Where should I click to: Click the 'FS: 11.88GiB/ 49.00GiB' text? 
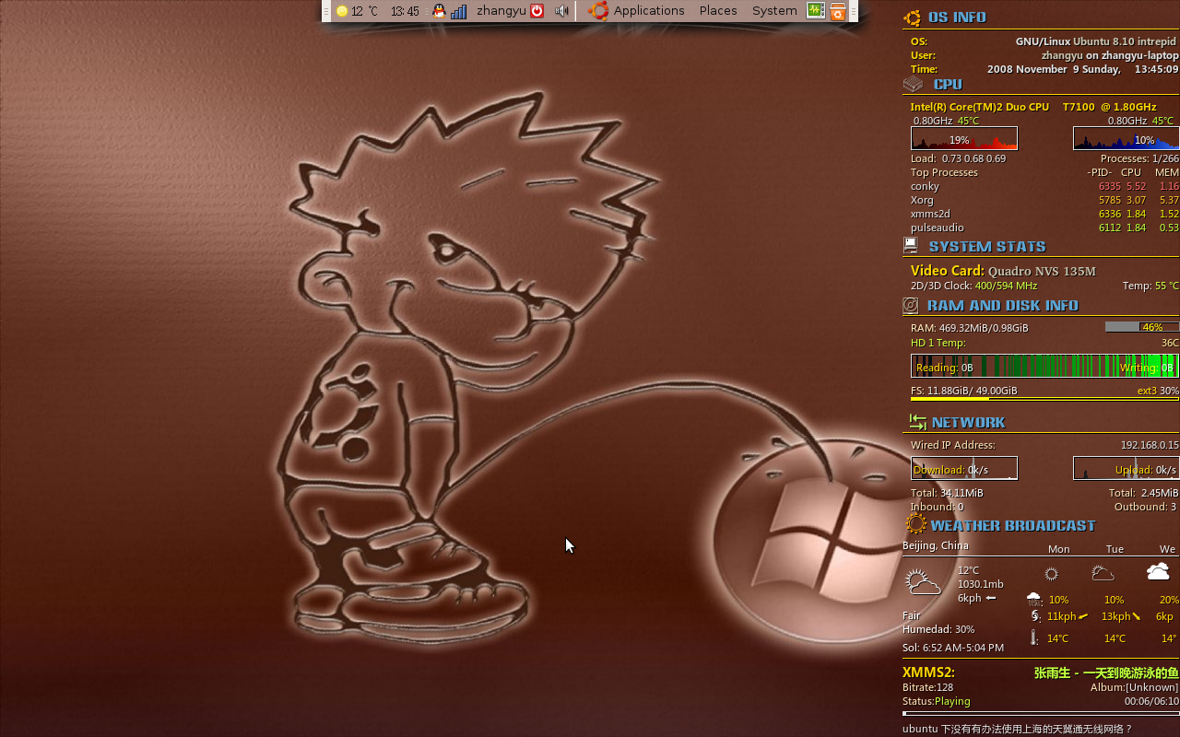pyautogui.click(x=963, y=391)
